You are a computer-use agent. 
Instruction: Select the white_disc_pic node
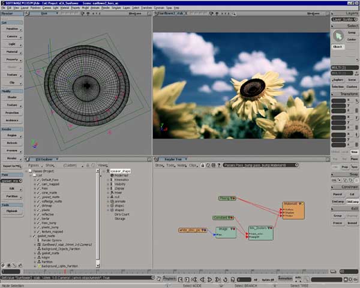(190, 230)
